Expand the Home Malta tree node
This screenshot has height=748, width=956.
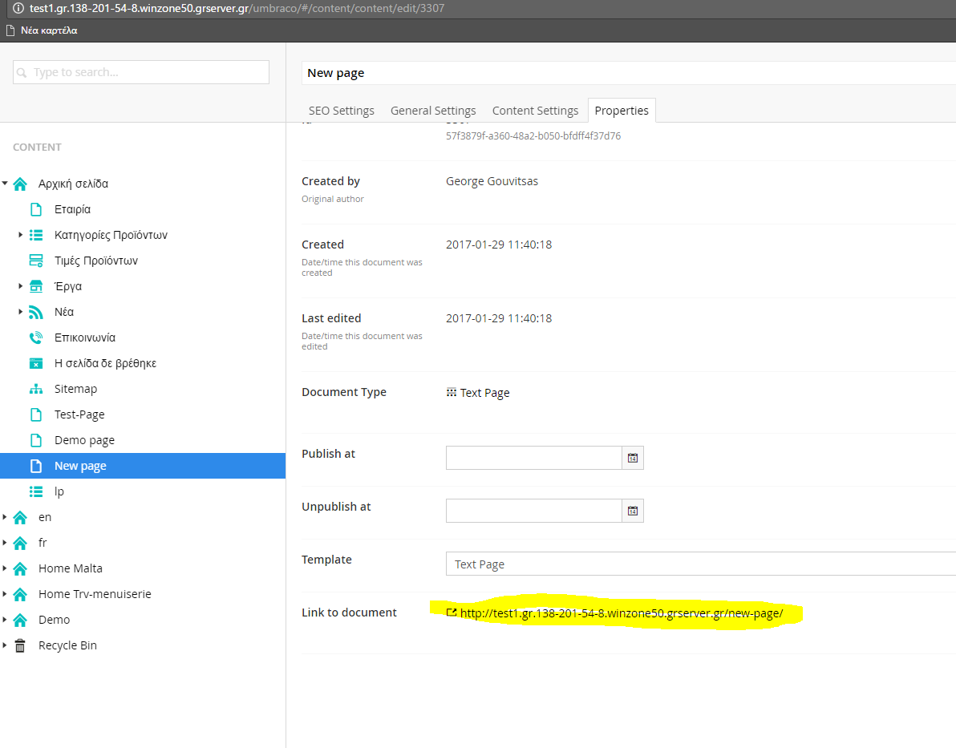(x=5, y=568)
